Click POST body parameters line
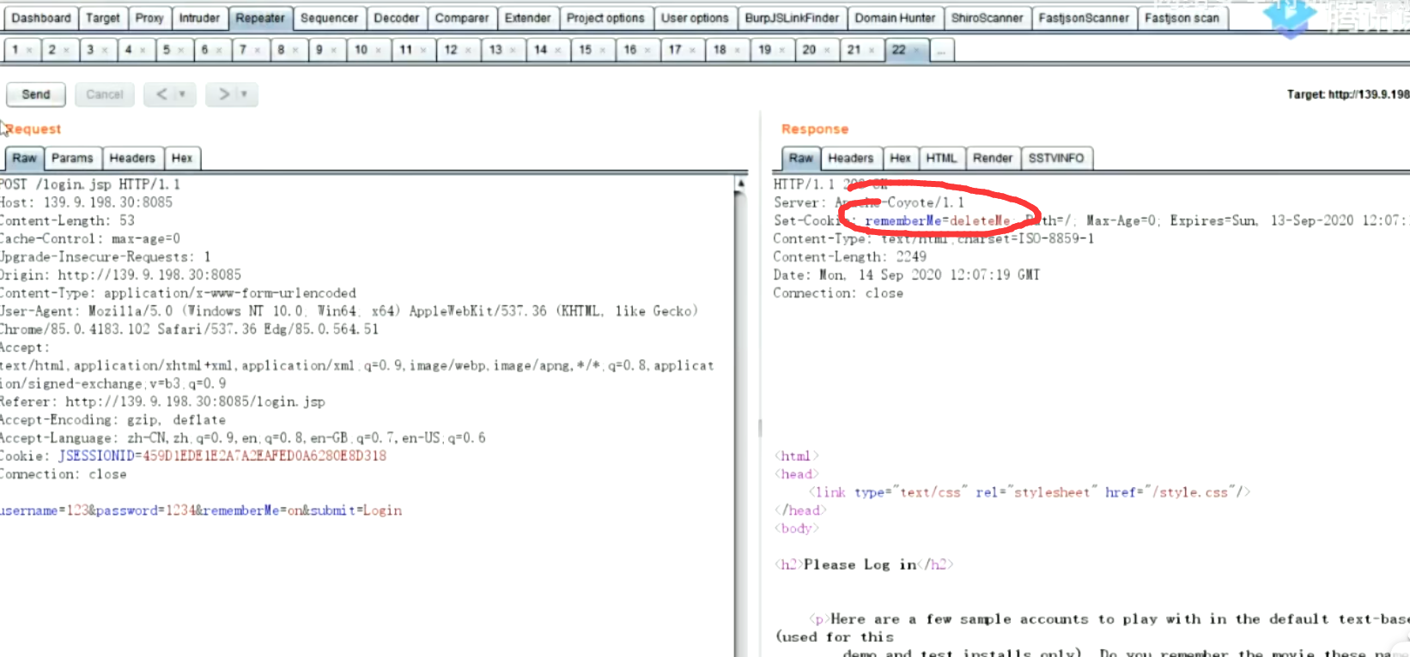 (x=201, y=510)
